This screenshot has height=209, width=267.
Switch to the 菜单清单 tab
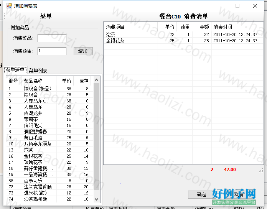pos(15,70)
